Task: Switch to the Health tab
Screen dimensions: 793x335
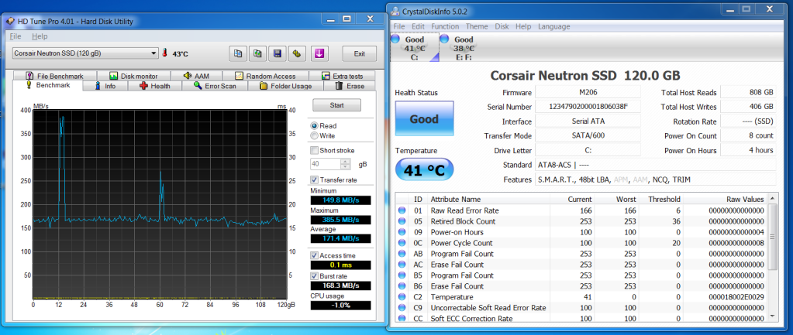Action: click(x=155, y=86)
